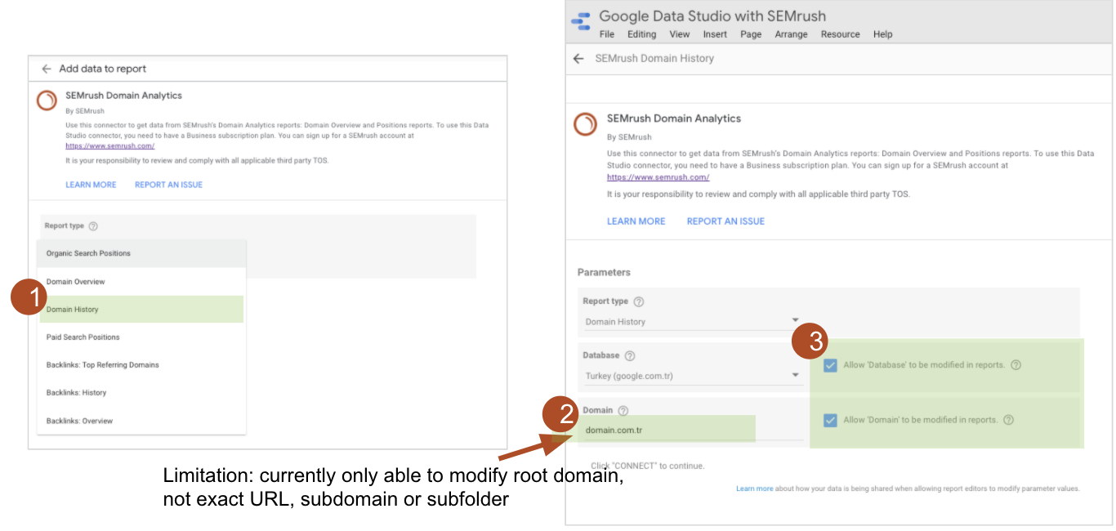
Task: Open the Editing menu
Action: coord(641,34)
